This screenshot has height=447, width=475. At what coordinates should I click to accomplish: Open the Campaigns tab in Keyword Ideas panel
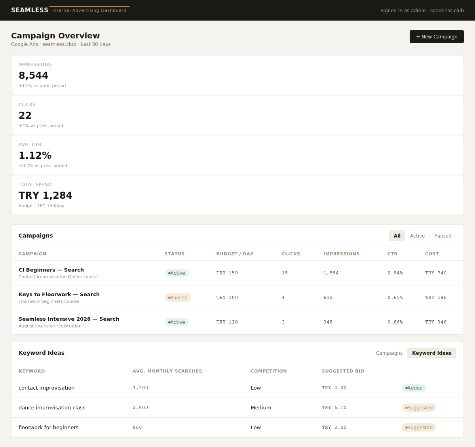click(x=389, y=353)
